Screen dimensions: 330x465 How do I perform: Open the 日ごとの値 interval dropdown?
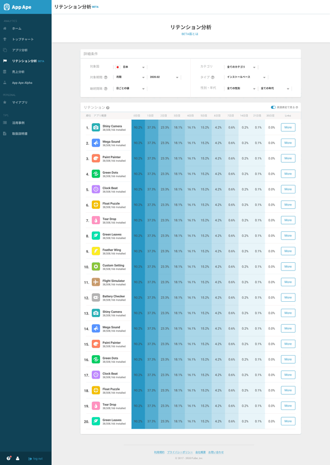pyautogui.click(x=130, y=88)
